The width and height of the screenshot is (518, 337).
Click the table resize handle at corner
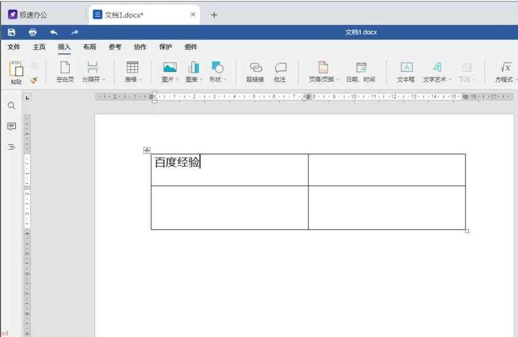click(467, 231)
